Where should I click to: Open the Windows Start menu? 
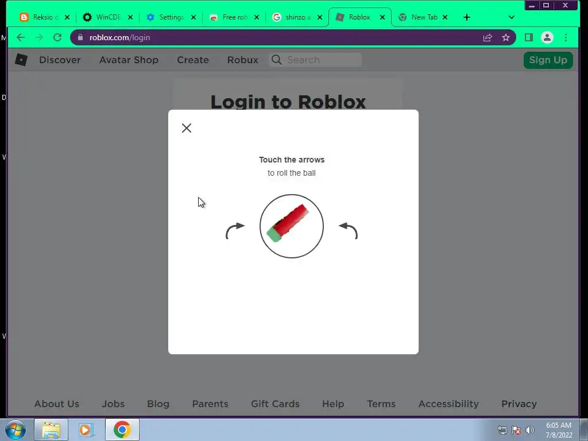tap(16, 430)
